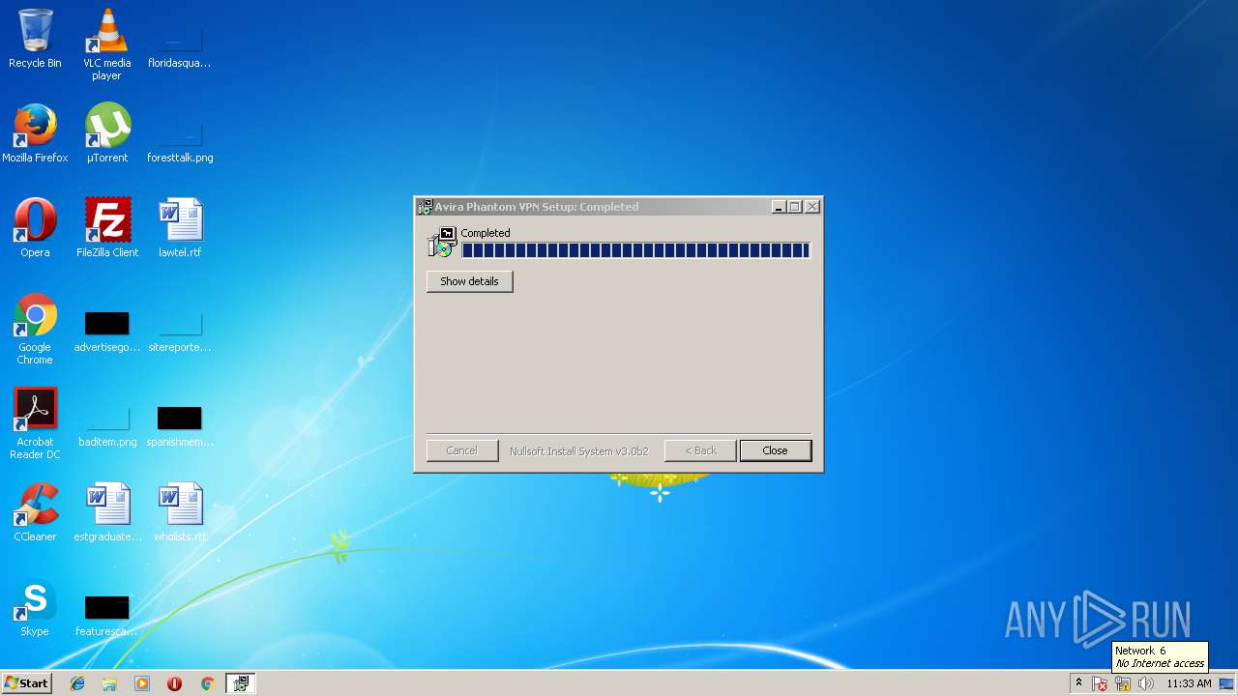Open the Recycle Bin desktop icon
This screenshot has height=696, width=1238.
pos(35,39)
